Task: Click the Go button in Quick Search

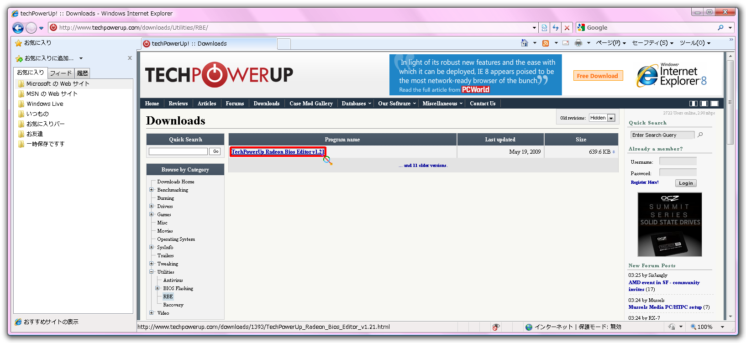Action: (x=216, y=151)
